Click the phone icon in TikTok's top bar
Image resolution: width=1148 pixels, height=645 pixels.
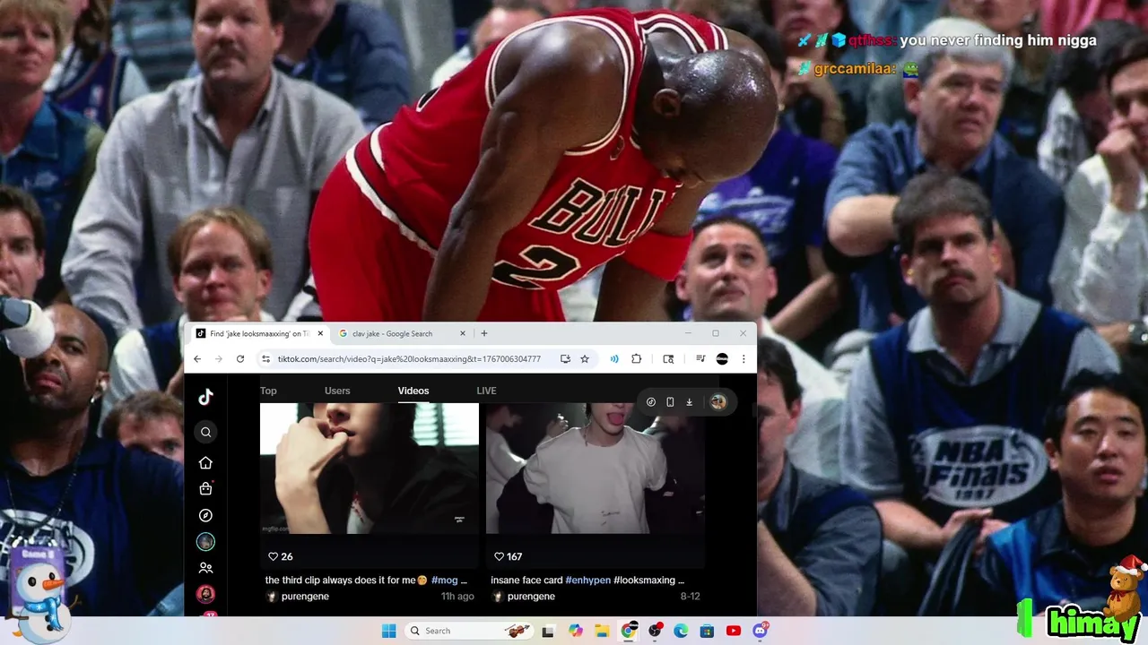point(670,402)
